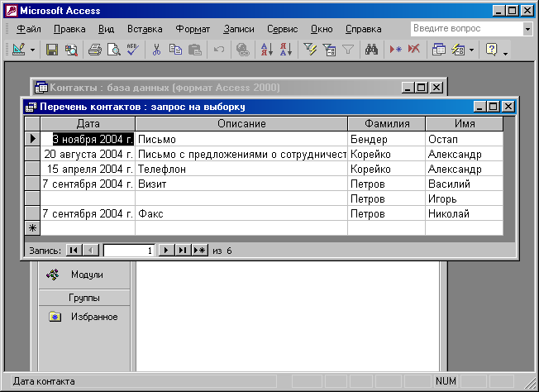Image resolution: width=539 pixels, height=392 pixels.
Task: Click the Описание column header
Action: click(241, 124)
